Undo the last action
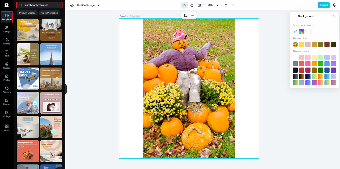This screenshot has height=169, width=340. 226,5
